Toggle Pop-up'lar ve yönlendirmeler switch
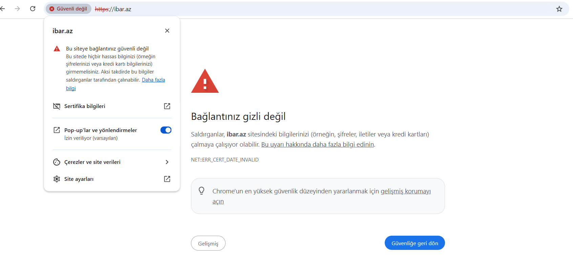Viewport: 573px width, 278px height. (x=166, y=130)
